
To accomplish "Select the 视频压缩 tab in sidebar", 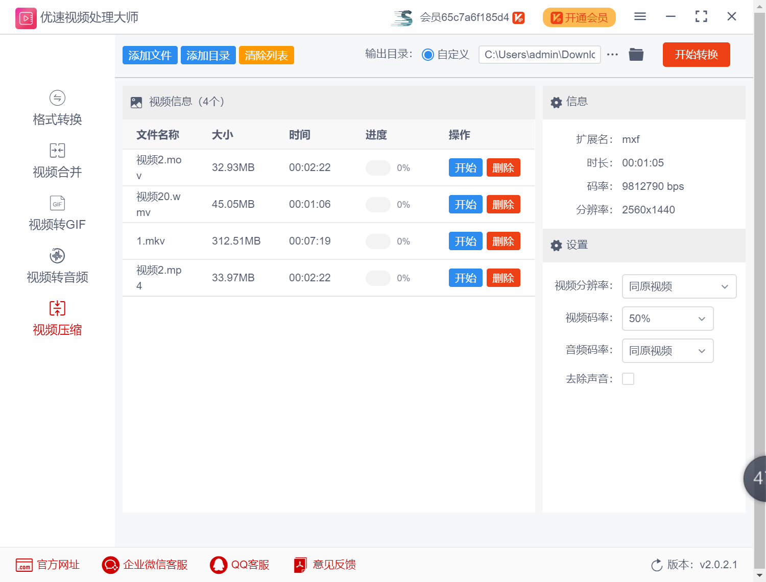I will tap(57, 319).
